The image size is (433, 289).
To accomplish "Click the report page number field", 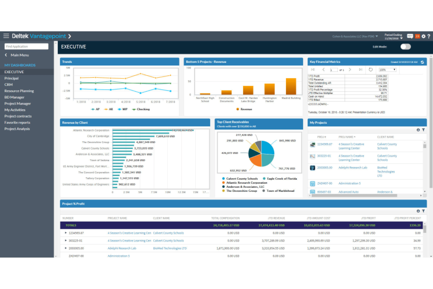I will 334,70.
